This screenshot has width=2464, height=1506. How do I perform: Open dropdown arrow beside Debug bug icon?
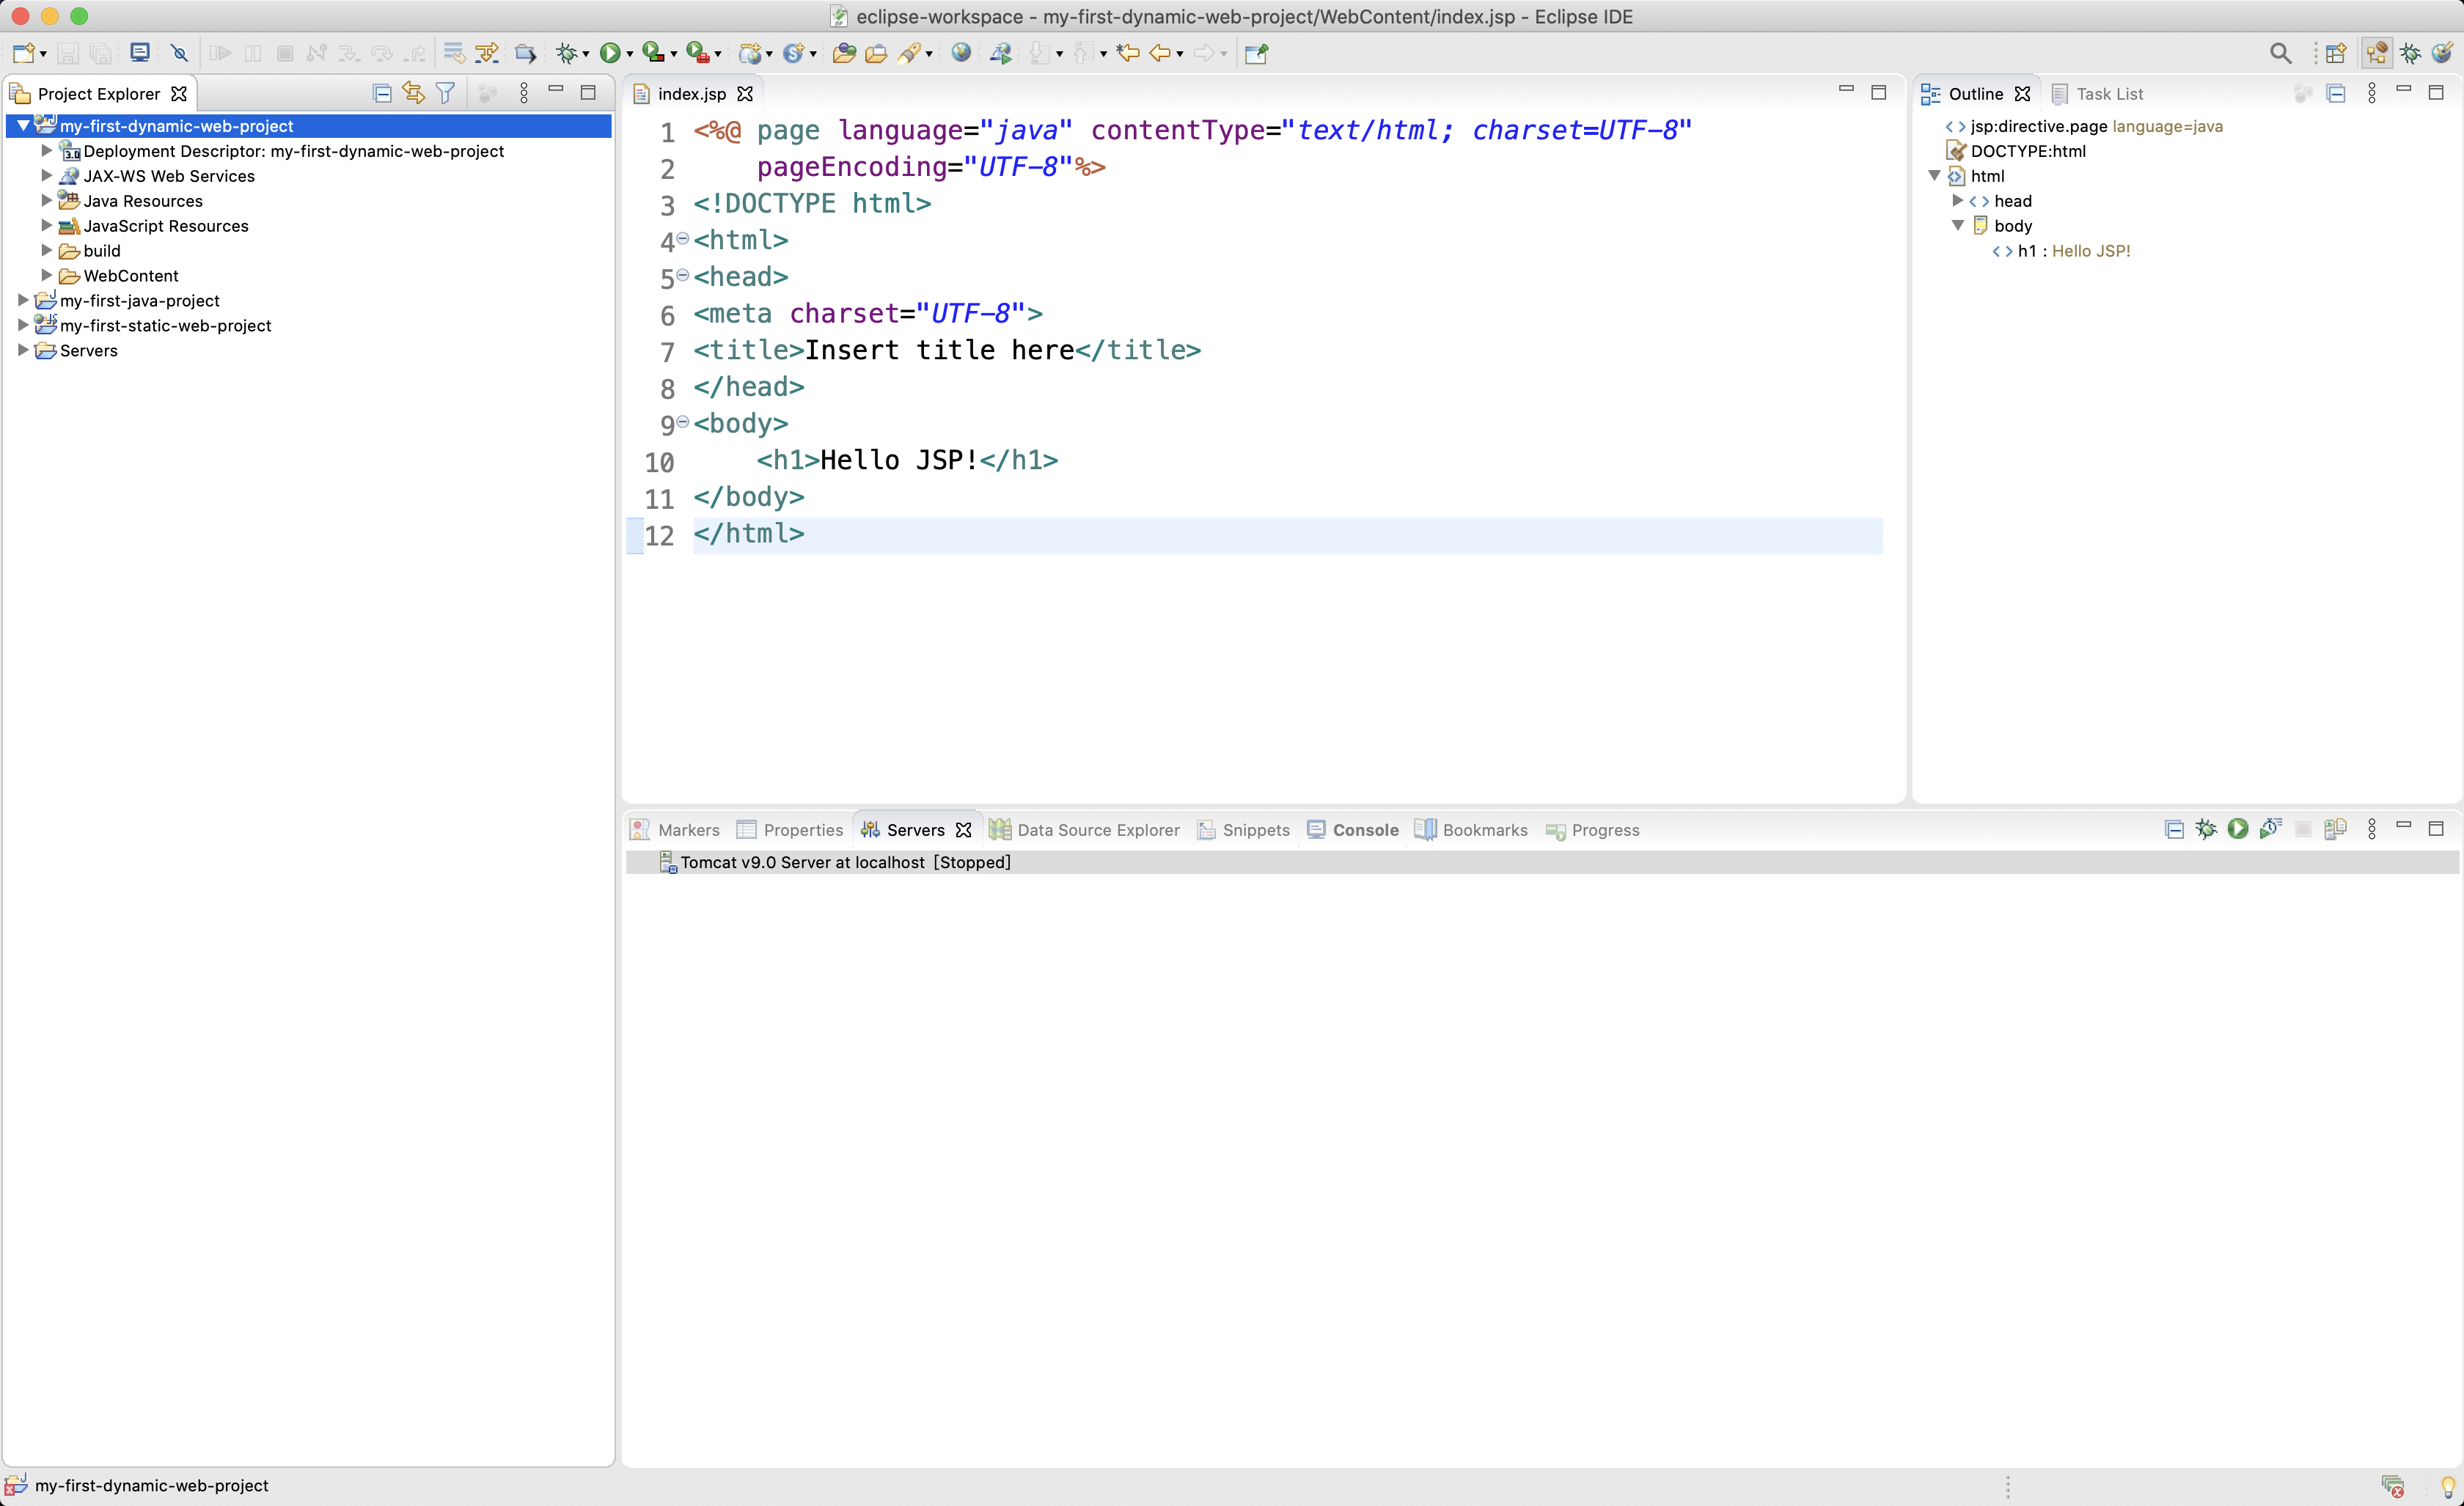pos(586,54)
